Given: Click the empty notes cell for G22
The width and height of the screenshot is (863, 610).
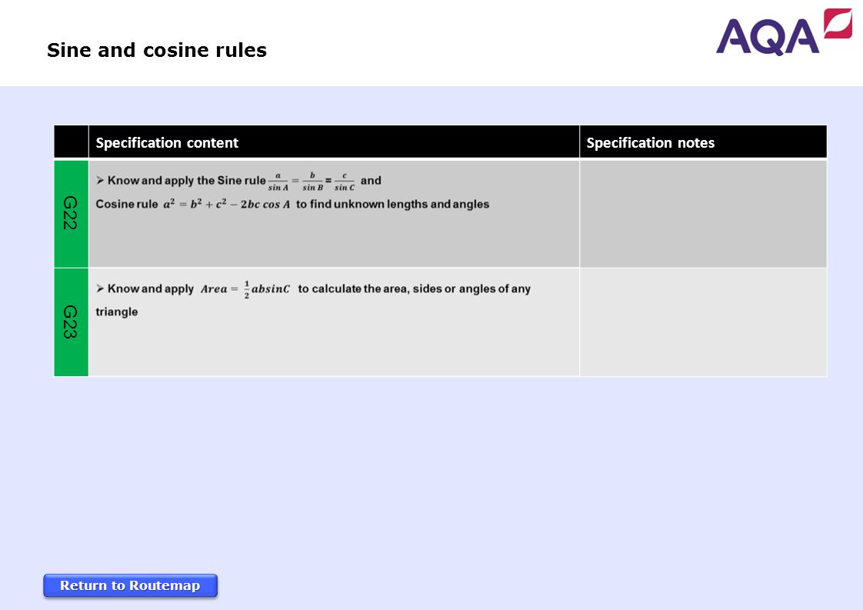Looking at the screenshot, I should (x=703, y=214).
